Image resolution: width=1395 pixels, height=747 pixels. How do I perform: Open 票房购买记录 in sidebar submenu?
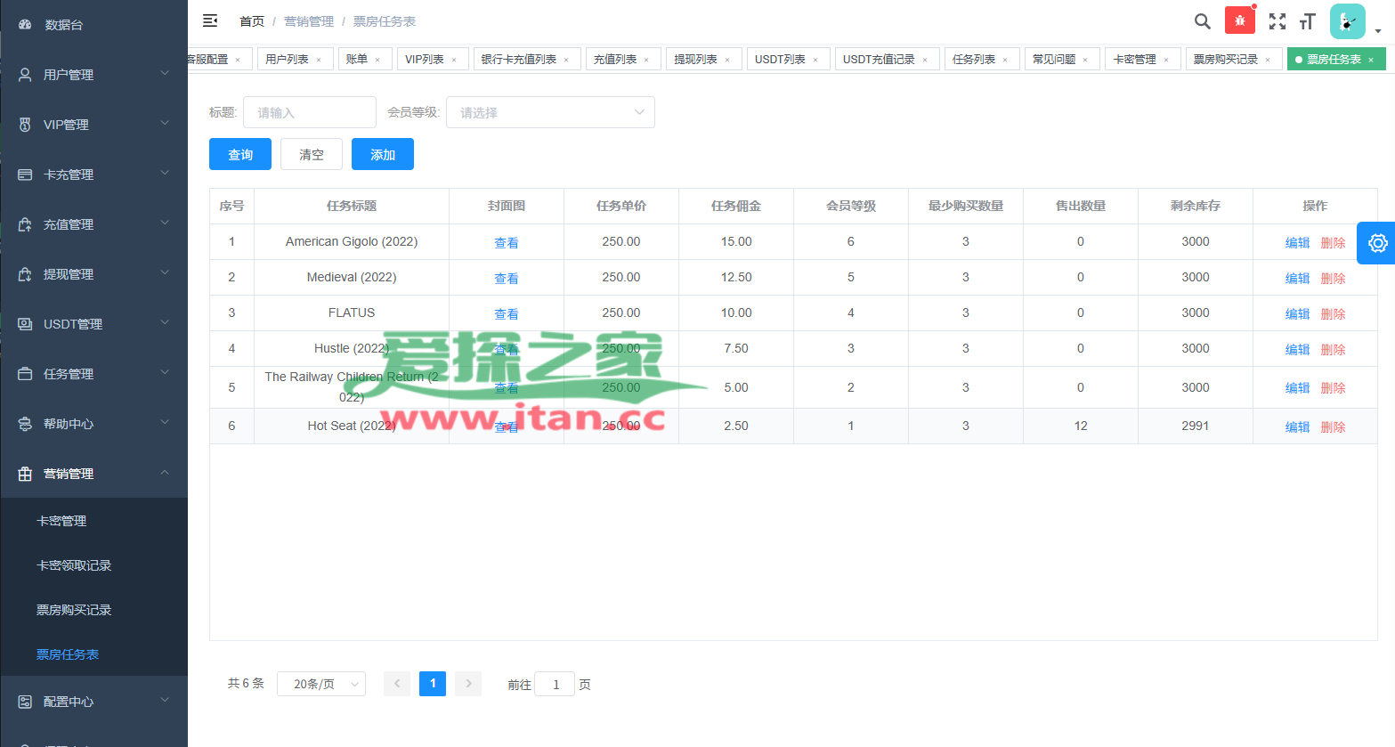[74, 610]
